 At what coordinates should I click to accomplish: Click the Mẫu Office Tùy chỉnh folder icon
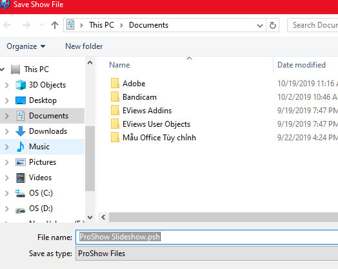tap(115, 137)
